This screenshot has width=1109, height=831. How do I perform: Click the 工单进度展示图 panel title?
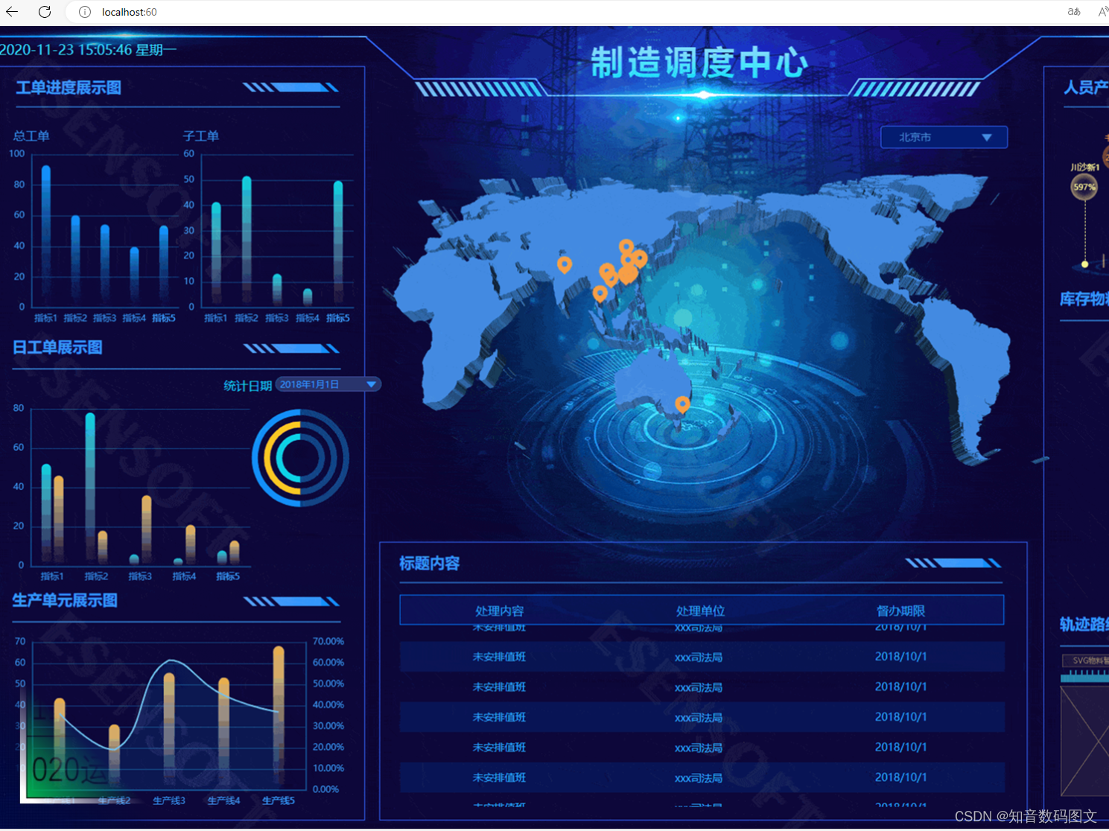coord(69,88)
